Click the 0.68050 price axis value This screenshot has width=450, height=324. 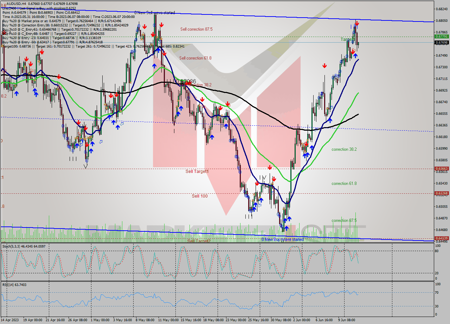point(442,21)
